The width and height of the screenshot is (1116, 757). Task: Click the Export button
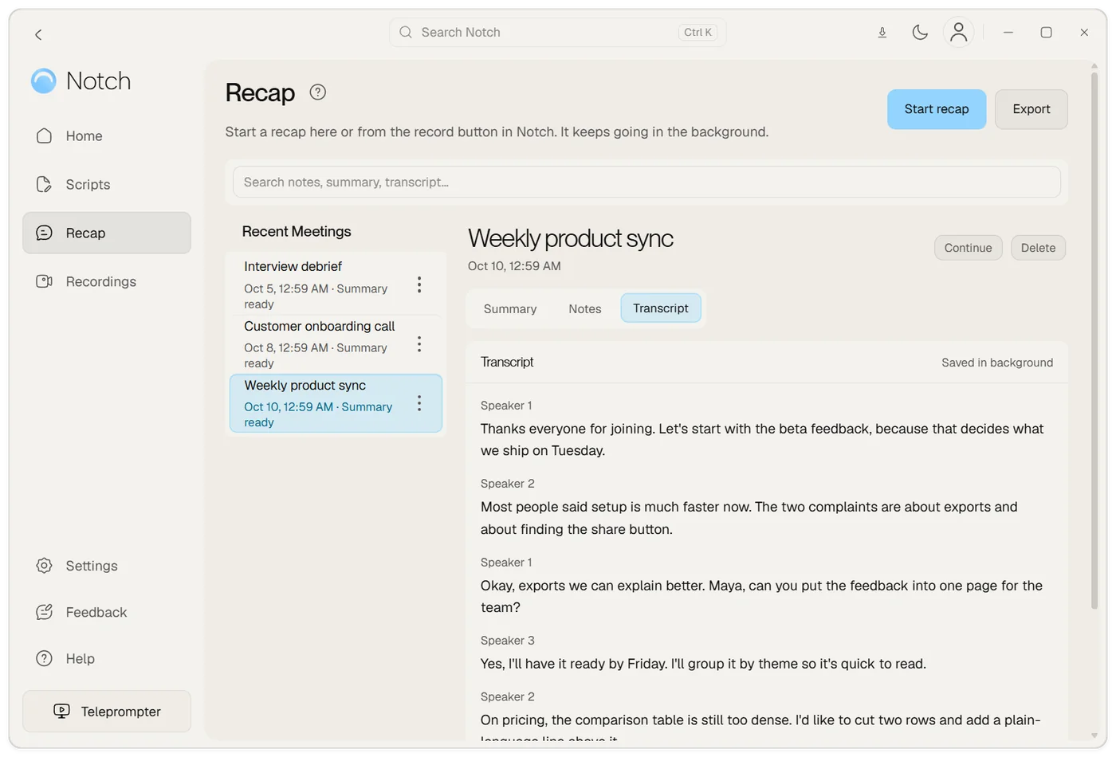click(x=1032, y=109)
